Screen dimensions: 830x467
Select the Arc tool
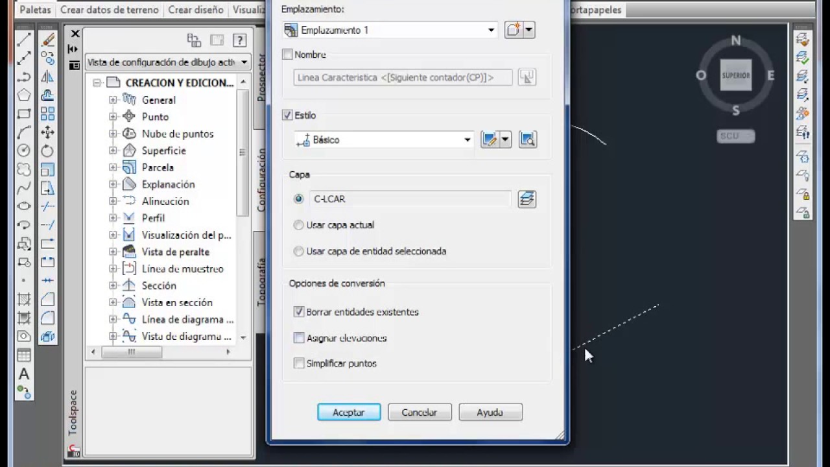[24, 132]
